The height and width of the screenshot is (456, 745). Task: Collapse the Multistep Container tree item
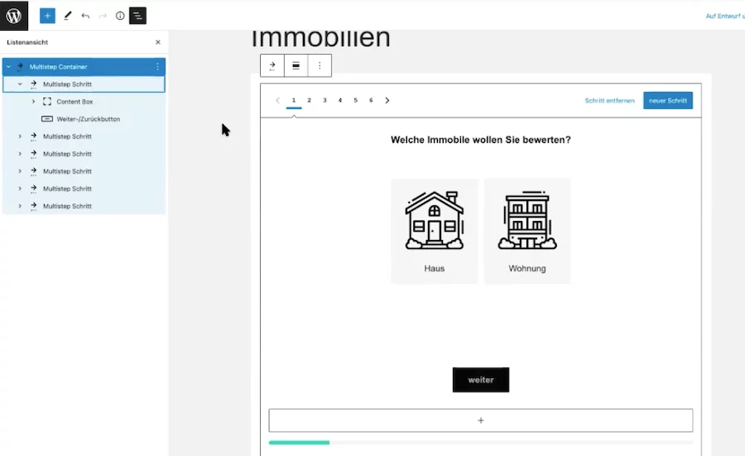(8, 66)
